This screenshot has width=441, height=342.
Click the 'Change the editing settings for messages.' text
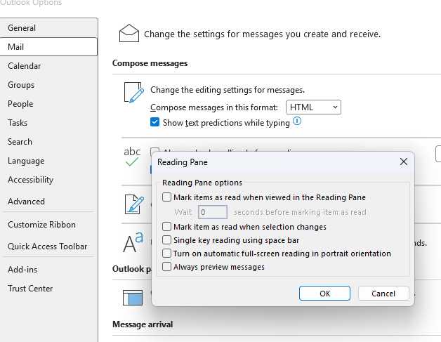pyautogui.click(x=228, y=90)
